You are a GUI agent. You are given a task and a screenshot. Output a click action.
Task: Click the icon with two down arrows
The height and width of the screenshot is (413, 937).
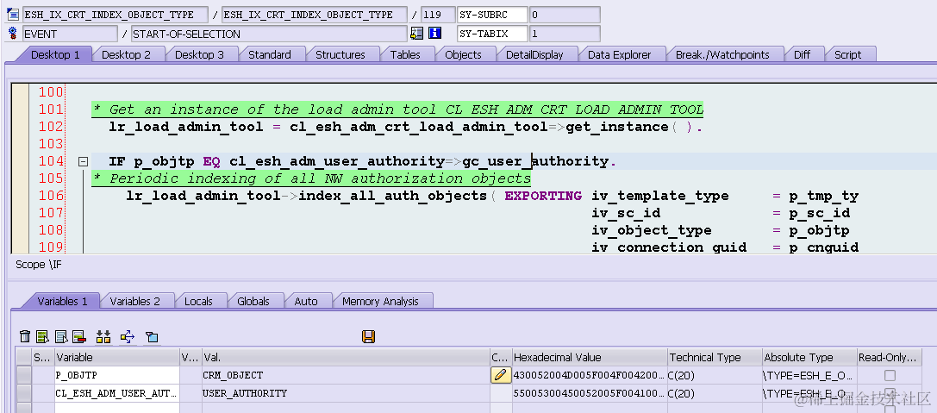coord(103,337)
